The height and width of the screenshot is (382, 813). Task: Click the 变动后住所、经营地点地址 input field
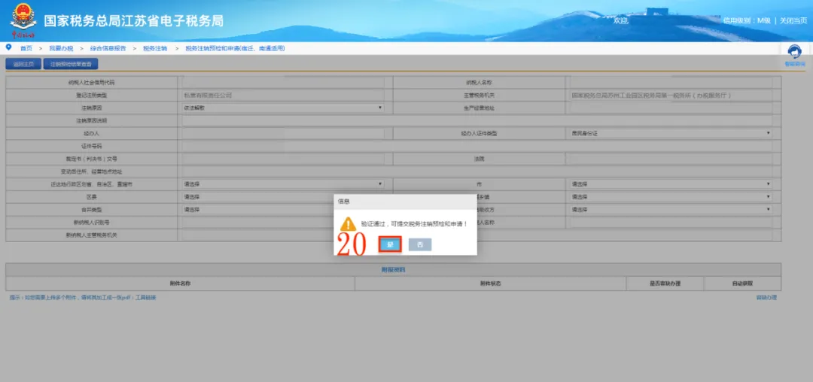point(477,171)
